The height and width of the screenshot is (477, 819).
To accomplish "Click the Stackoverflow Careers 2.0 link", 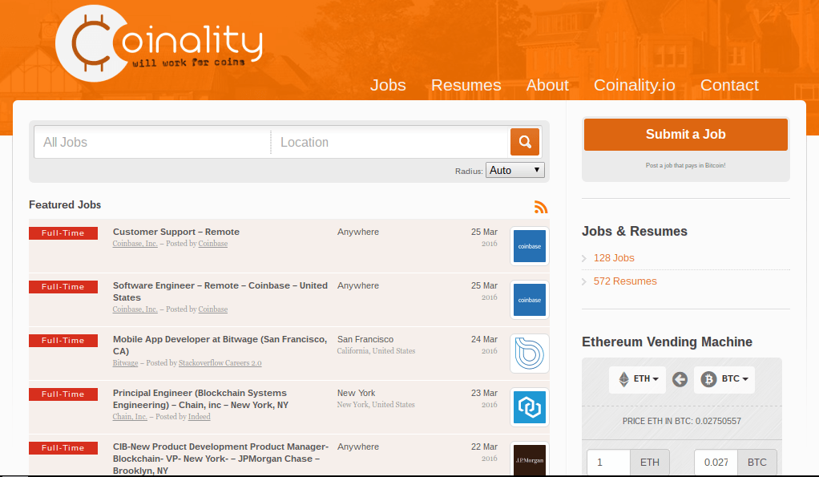I will pyautogui.click(x=220, y=362).
